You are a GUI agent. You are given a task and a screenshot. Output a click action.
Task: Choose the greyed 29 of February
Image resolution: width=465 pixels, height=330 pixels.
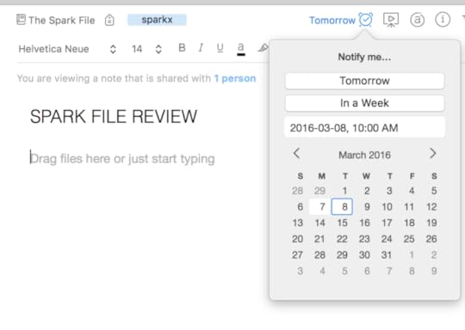coord(319,191)
